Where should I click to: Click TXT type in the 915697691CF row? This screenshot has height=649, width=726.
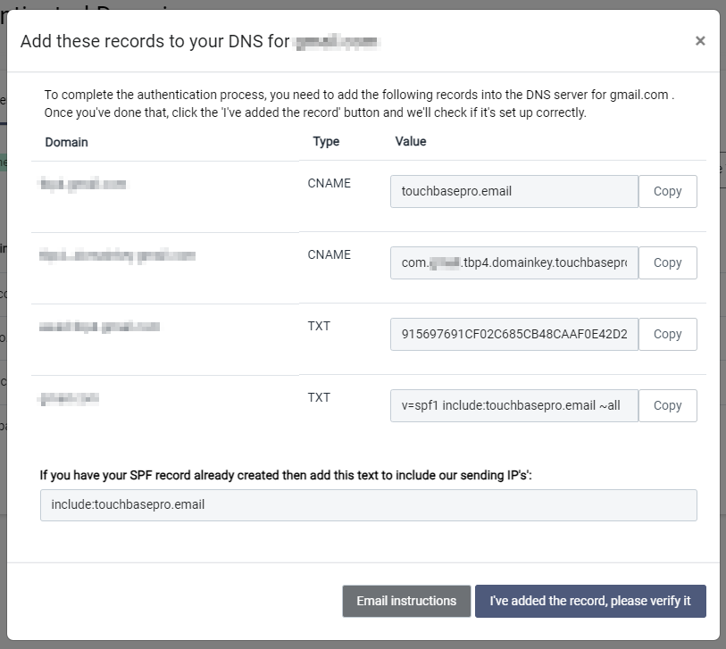[x=319, y=326]
